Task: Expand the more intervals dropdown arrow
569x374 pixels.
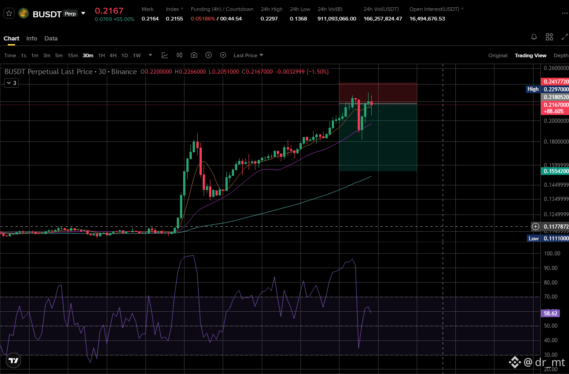Action: click(x=151, y=55)
